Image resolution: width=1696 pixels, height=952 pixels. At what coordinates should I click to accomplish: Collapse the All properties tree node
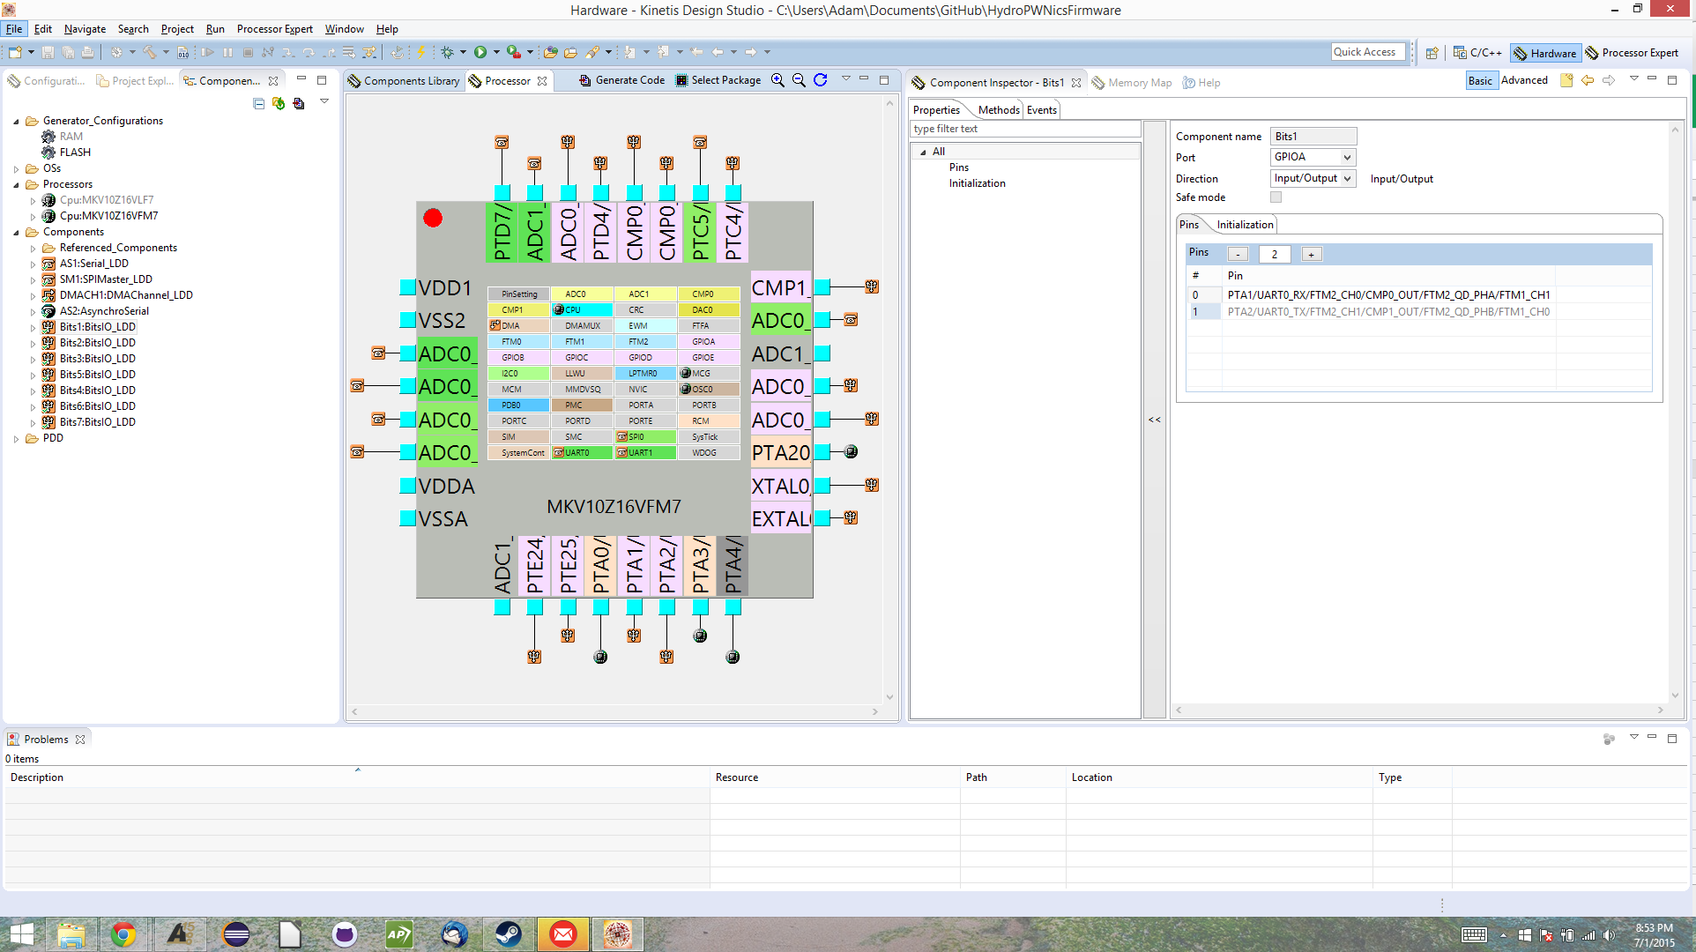[923, 152]
